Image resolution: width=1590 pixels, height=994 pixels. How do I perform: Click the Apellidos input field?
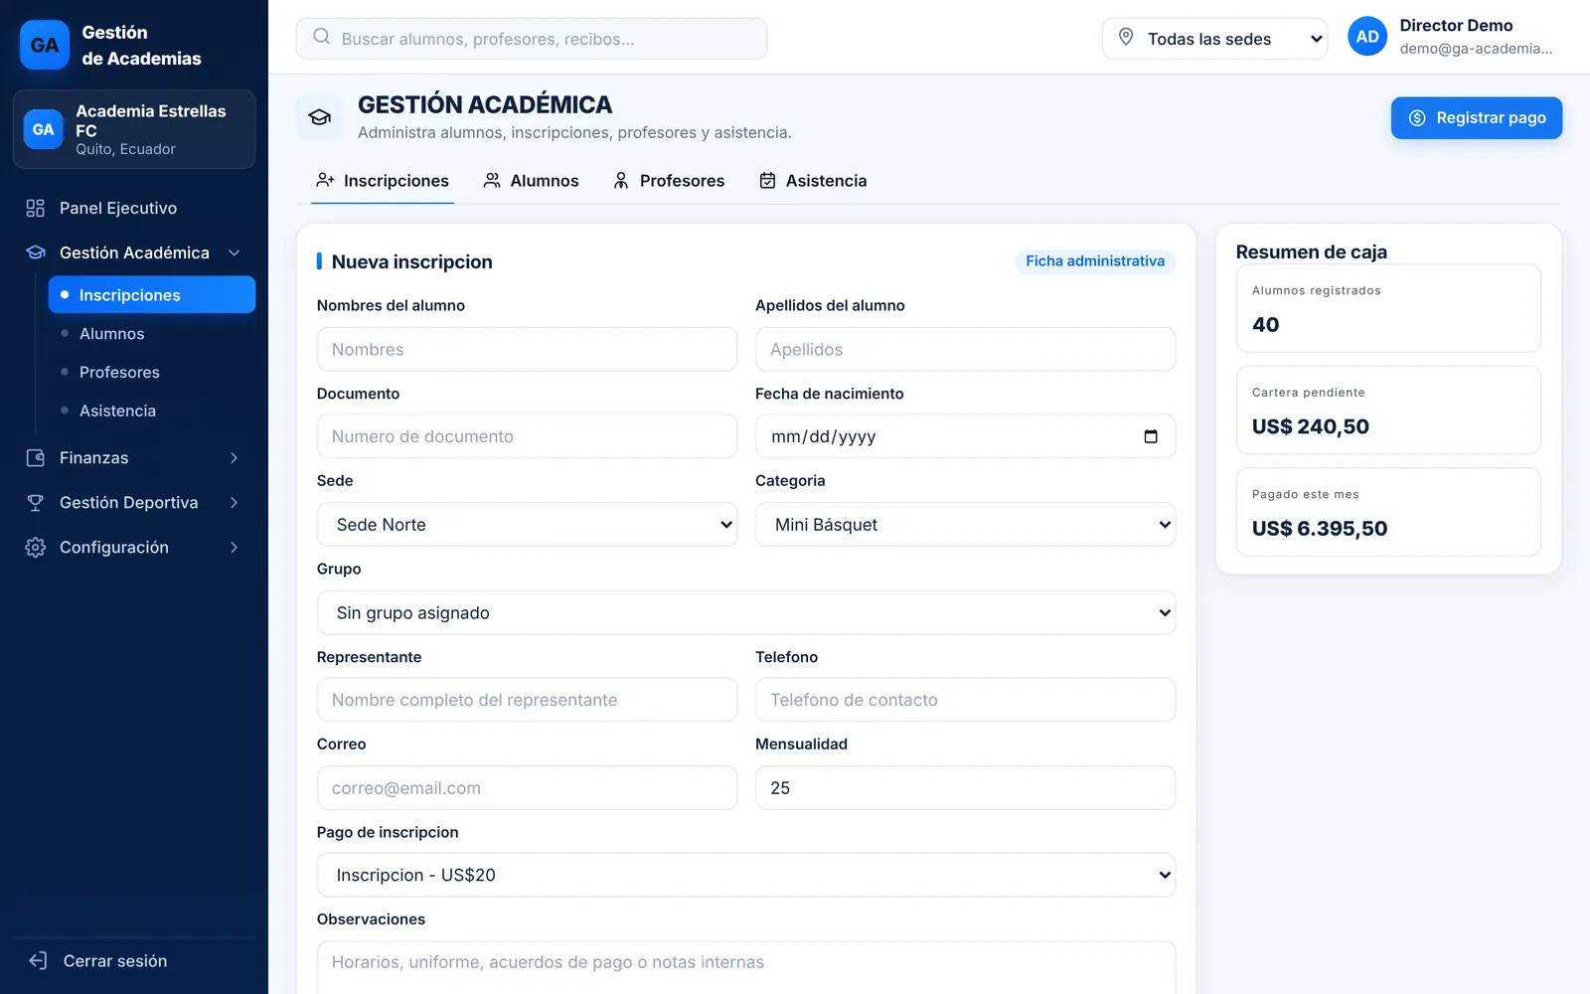pos(965,350)
